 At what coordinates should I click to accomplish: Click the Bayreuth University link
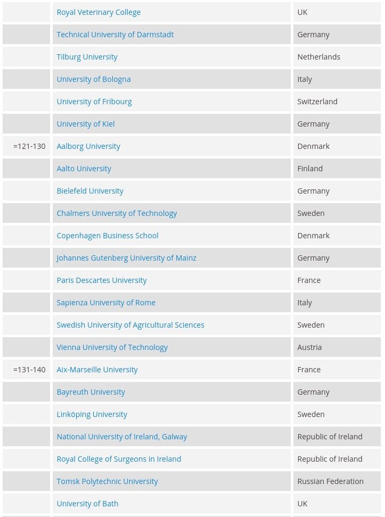91,392
